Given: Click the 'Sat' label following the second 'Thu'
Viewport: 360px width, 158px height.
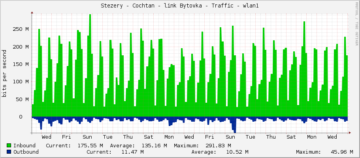Looking at the screenshot, I should 291,137.
